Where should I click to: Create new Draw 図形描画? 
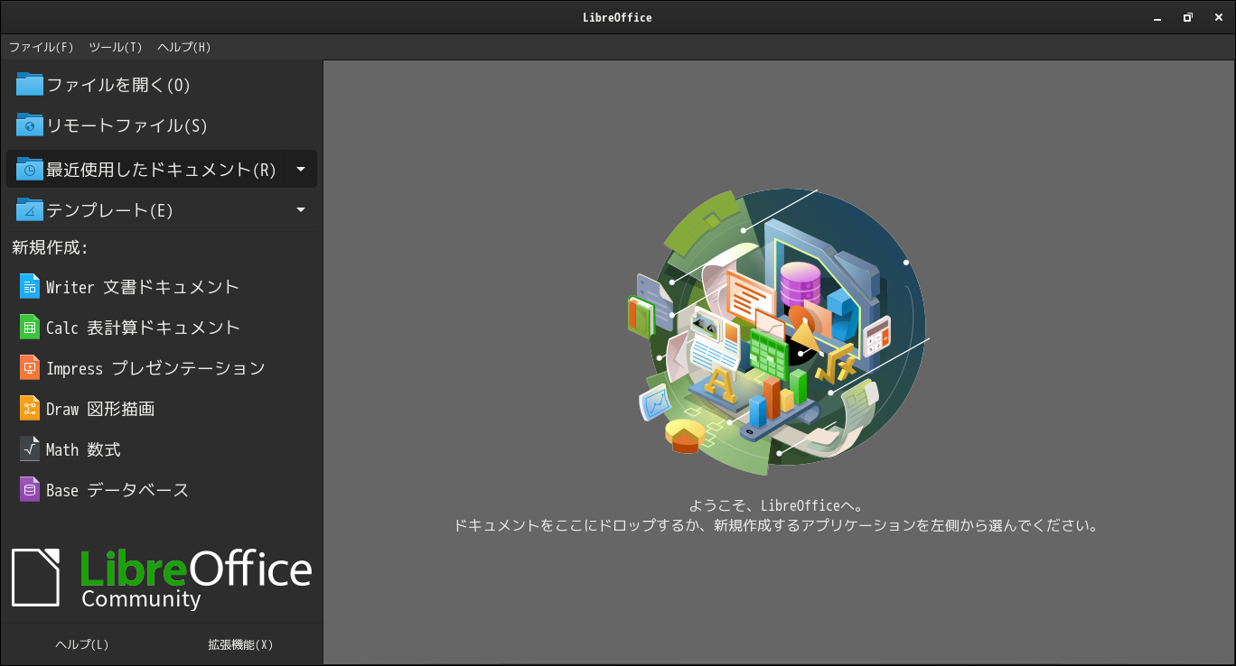tap(162, 408)
